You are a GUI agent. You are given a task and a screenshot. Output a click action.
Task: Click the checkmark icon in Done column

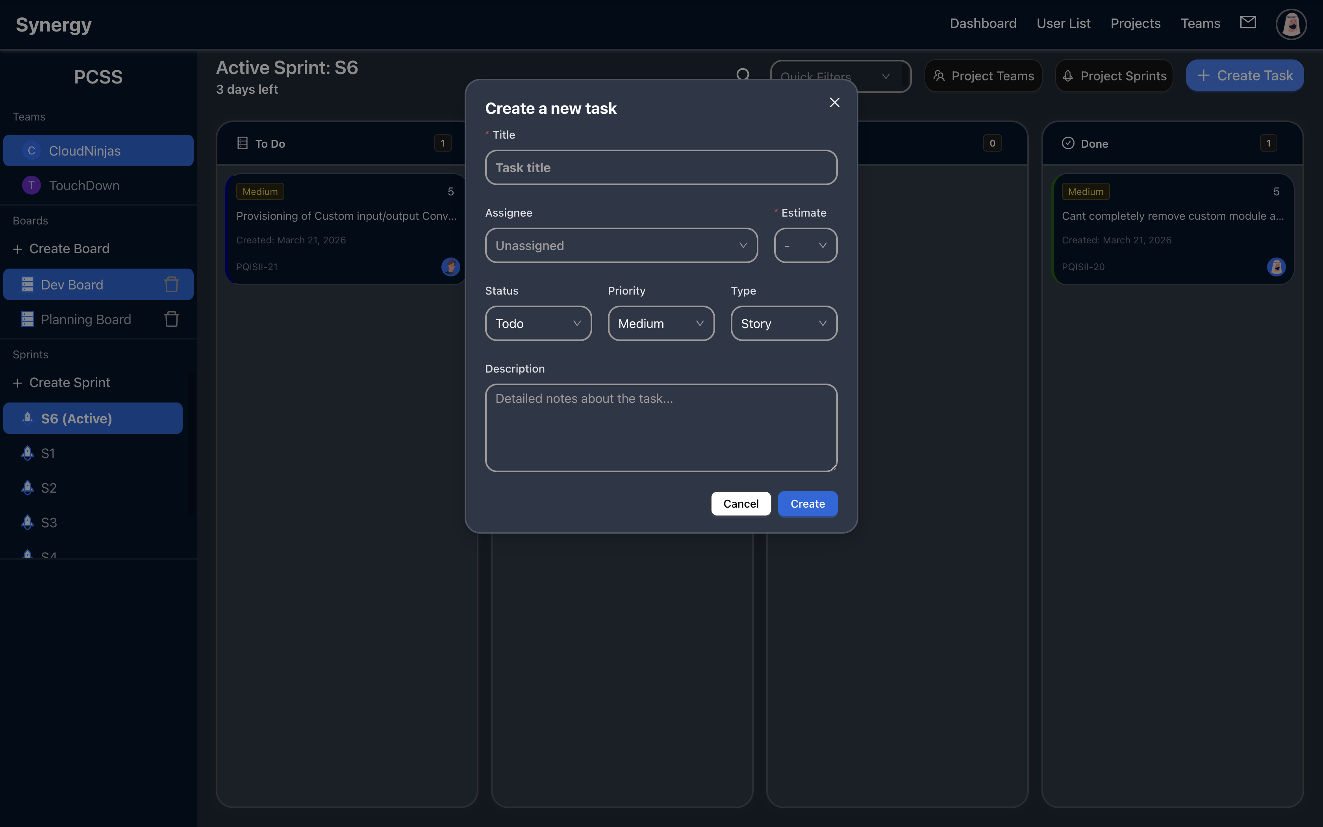pos(1069,143)
